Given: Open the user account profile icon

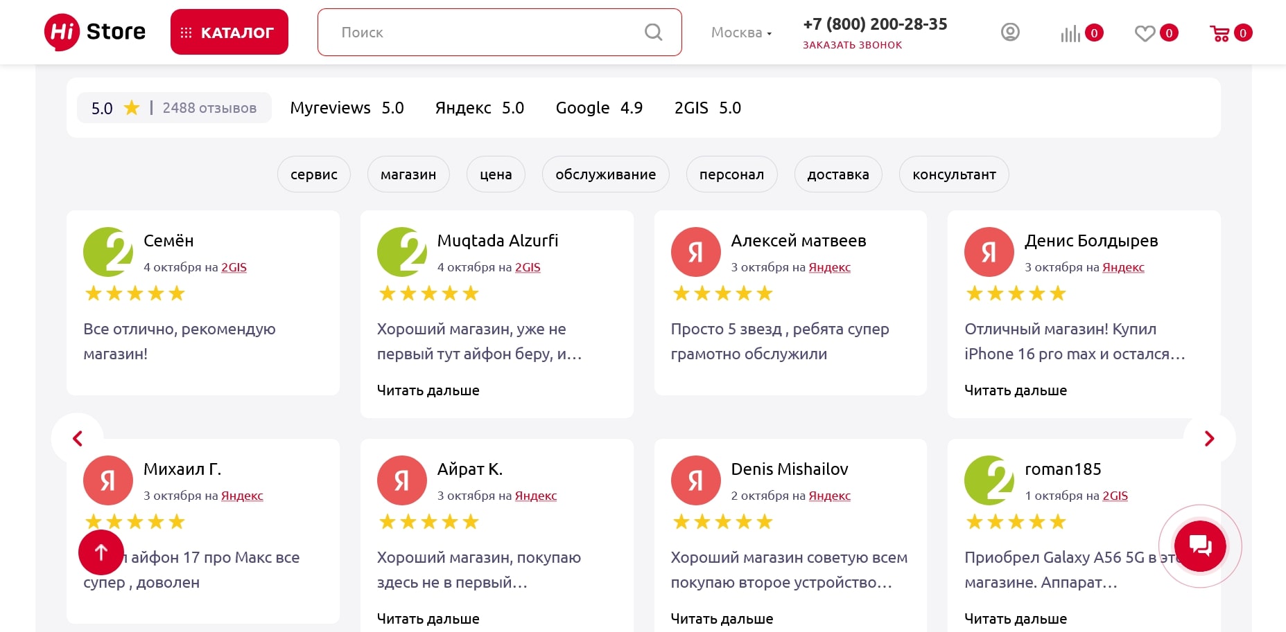Looking at the screenshot, I should [x=1010, y=32].
